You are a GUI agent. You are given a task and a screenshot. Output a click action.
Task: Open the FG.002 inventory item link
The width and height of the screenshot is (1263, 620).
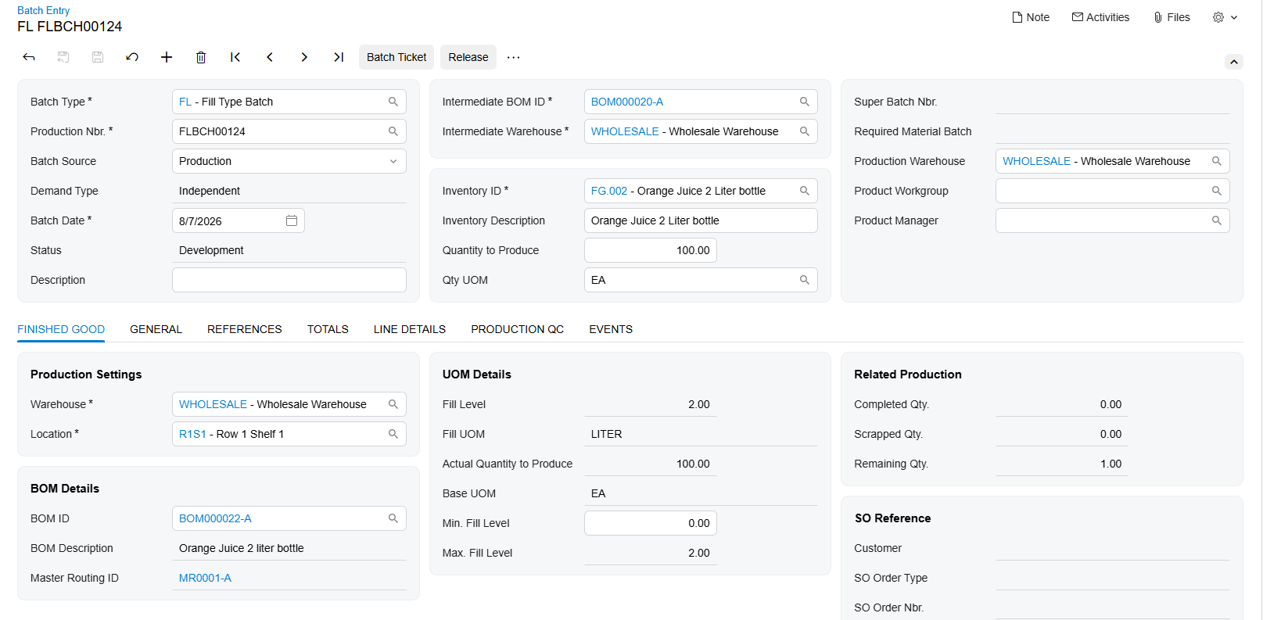tap(609, 191)
